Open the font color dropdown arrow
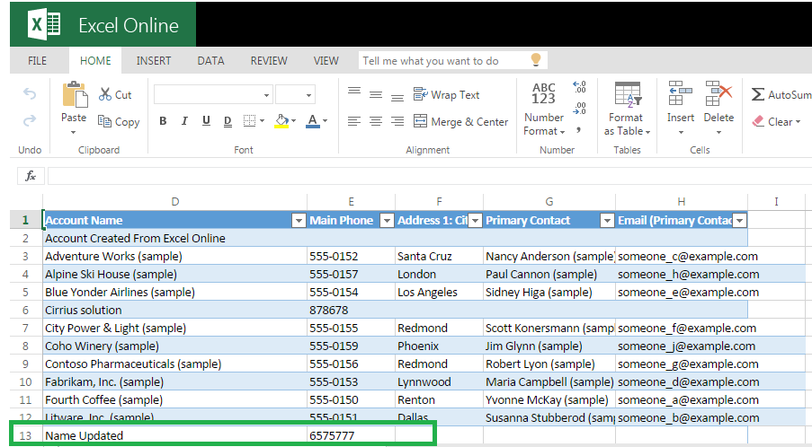The image size is (812, 447). pos(326,121)
